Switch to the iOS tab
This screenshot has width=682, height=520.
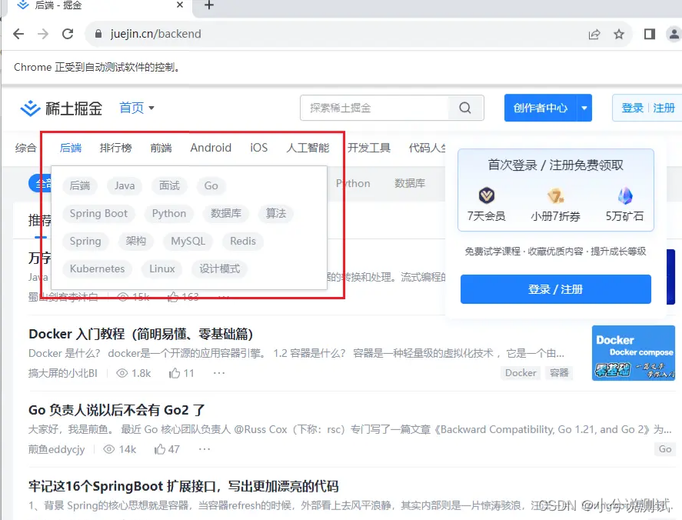(259, 148)
